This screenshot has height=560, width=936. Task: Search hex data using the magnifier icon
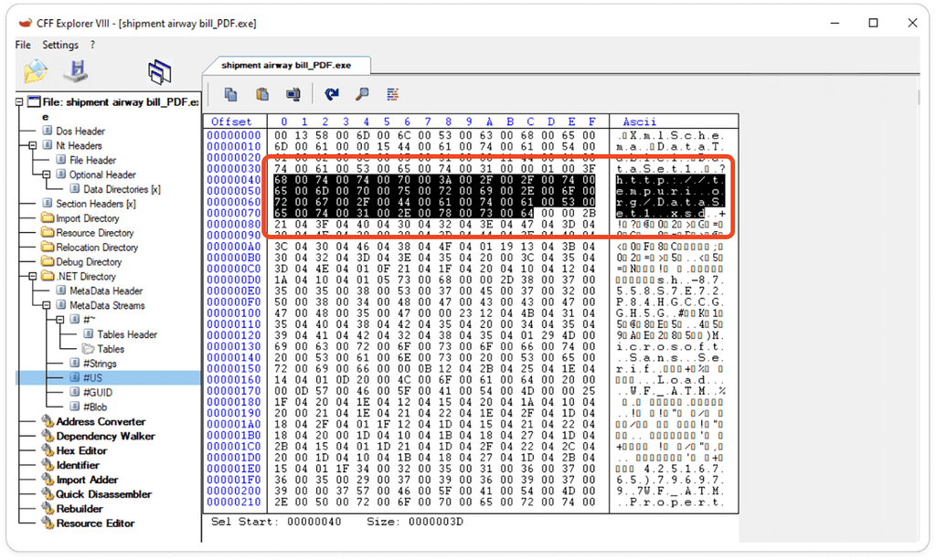[362, 94]
